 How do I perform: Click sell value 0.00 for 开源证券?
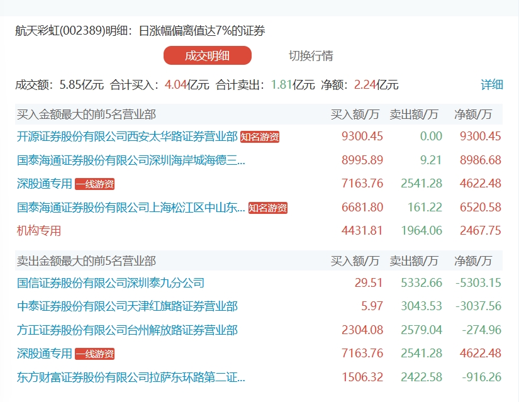click(x=431, y=137)
